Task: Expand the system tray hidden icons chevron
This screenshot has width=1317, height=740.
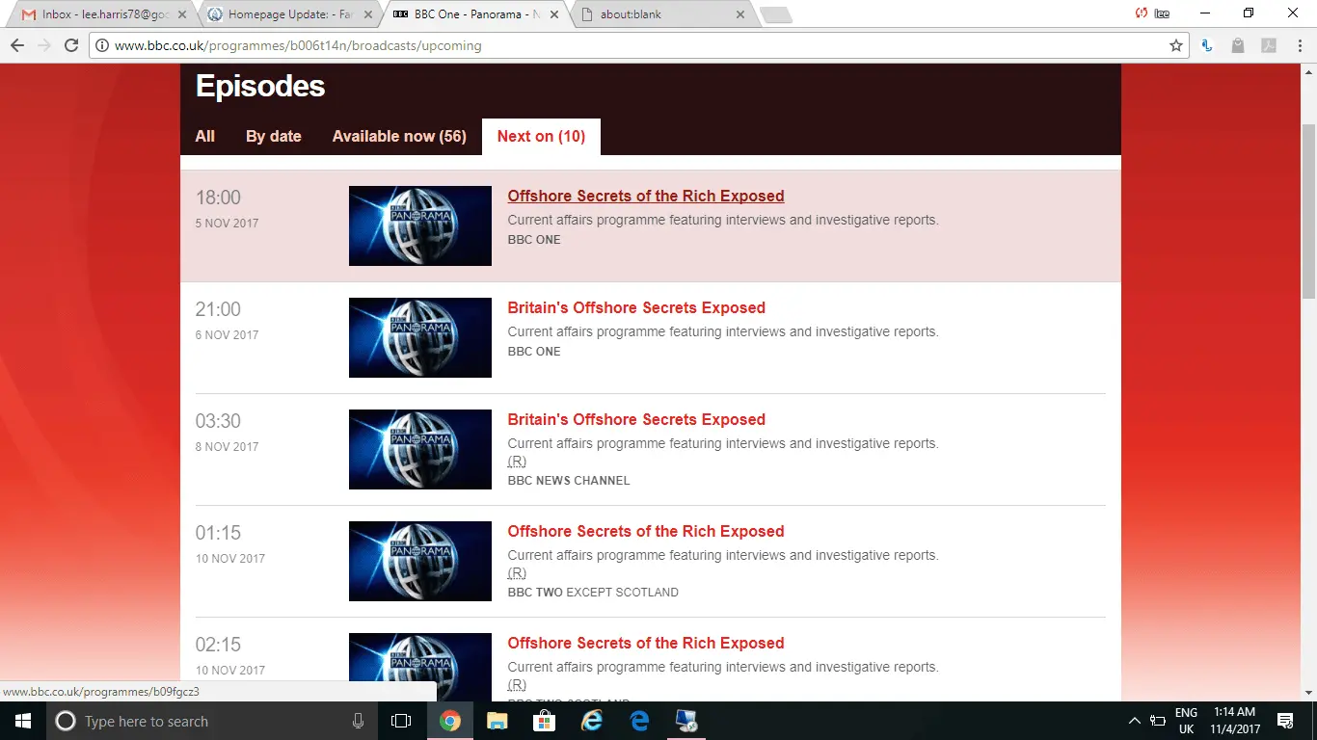Action: point(1134,721)
